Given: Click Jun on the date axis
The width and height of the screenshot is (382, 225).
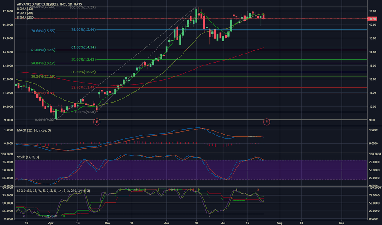Looking at the screenshot, I should click(x=166, y=223).
